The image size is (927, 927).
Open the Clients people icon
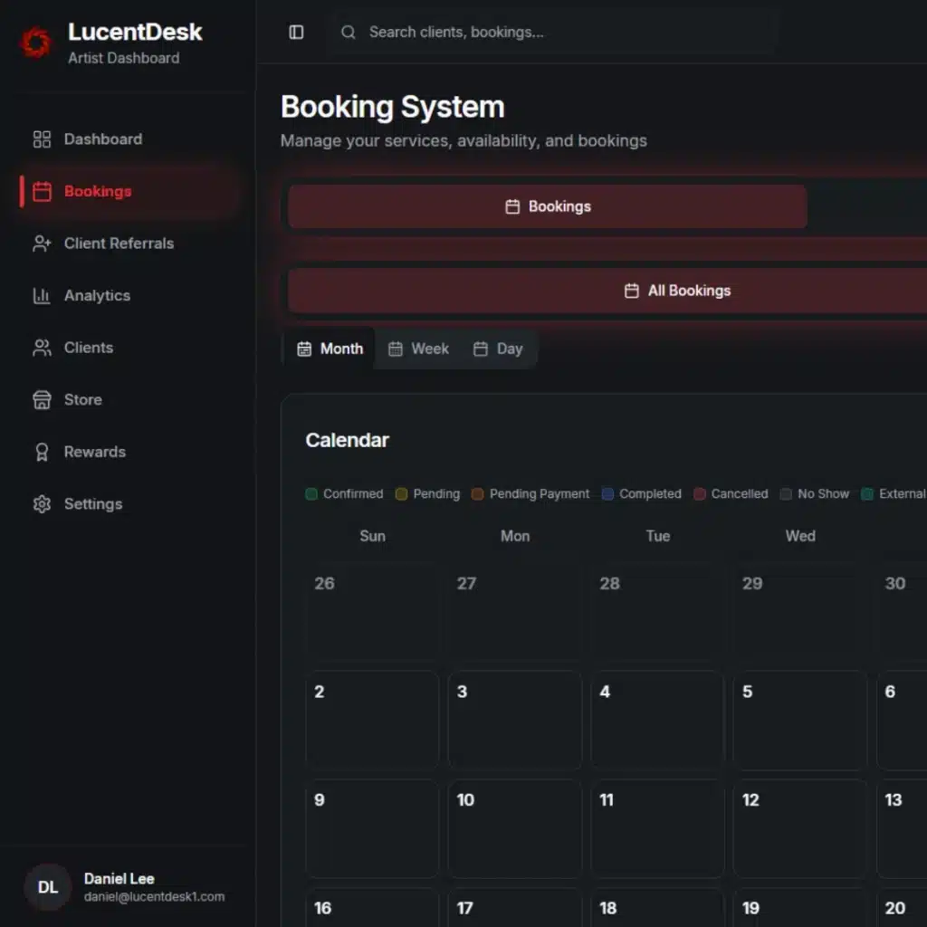(x=42, y=348)
